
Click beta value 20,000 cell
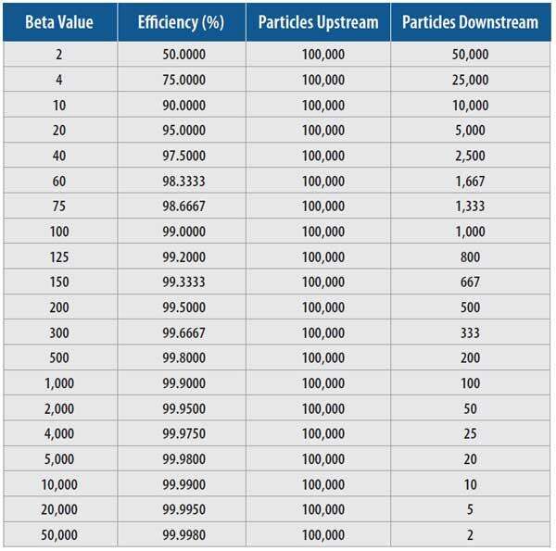(x=59, y=509)
